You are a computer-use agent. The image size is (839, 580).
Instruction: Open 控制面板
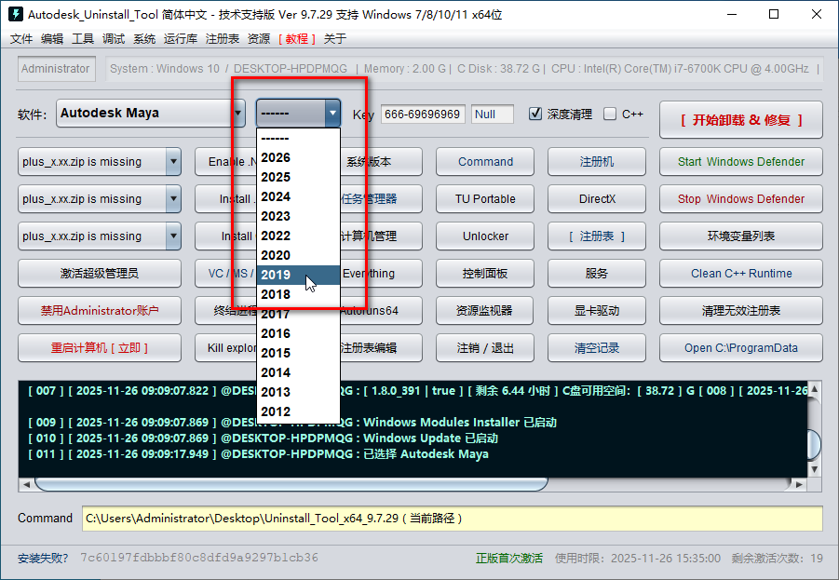pyautogui.click(x=485, y=274)
